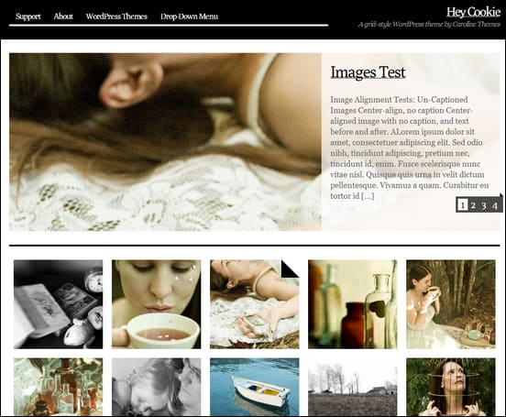Open the foggy field landscape thumbnail

pos(352,387)
